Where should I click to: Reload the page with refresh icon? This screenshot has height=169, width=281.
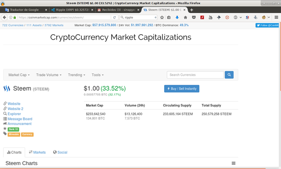point(114,18)
